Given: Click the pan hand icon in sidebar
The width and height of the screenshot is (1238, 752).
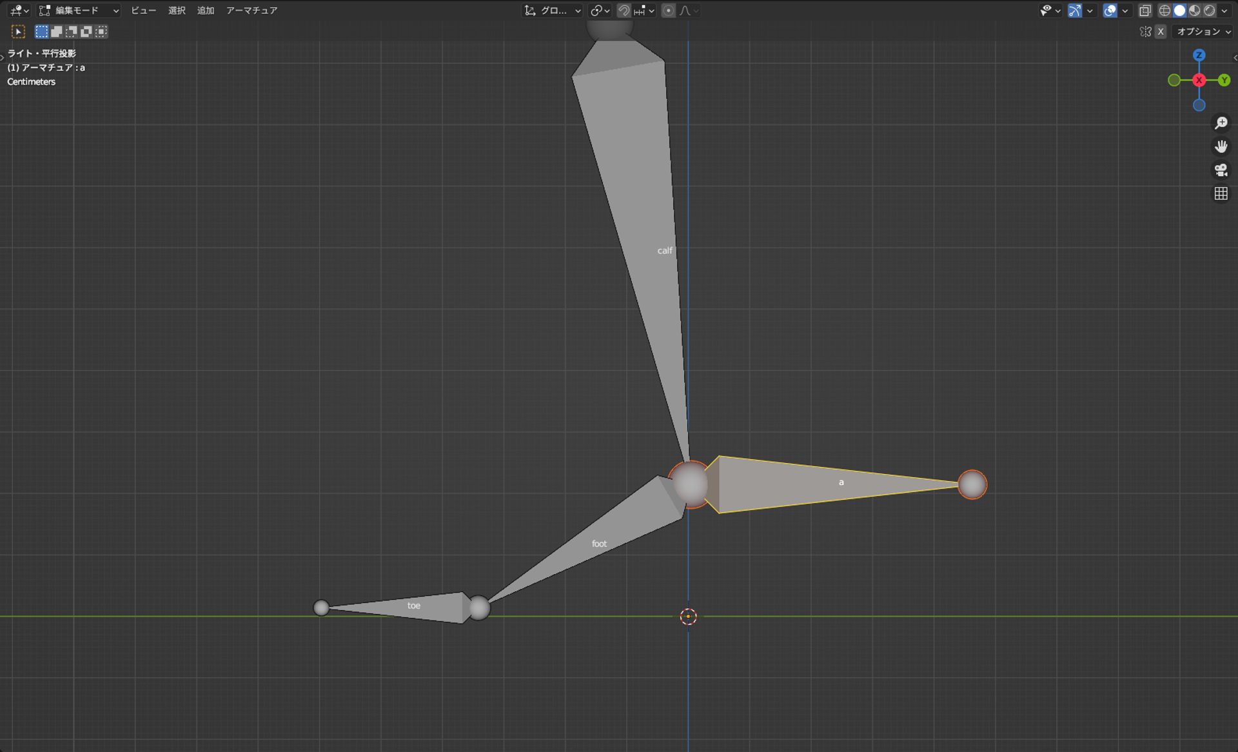Looking at the screenshot, I should pyautogui.click(x=1221, y=146).
